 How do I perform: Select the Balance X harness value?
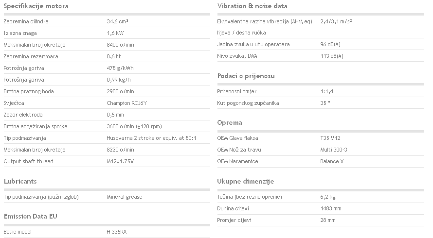point(332,161)
